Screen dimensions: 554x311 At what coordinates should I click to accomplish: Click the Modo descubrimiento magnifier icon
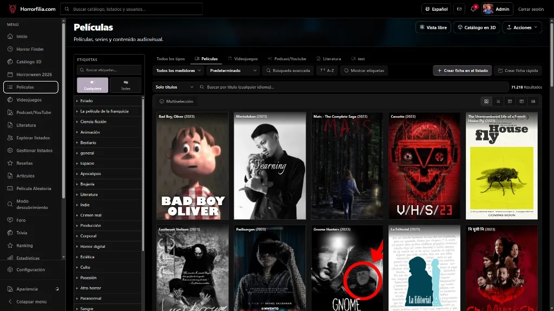coord(10,204)
